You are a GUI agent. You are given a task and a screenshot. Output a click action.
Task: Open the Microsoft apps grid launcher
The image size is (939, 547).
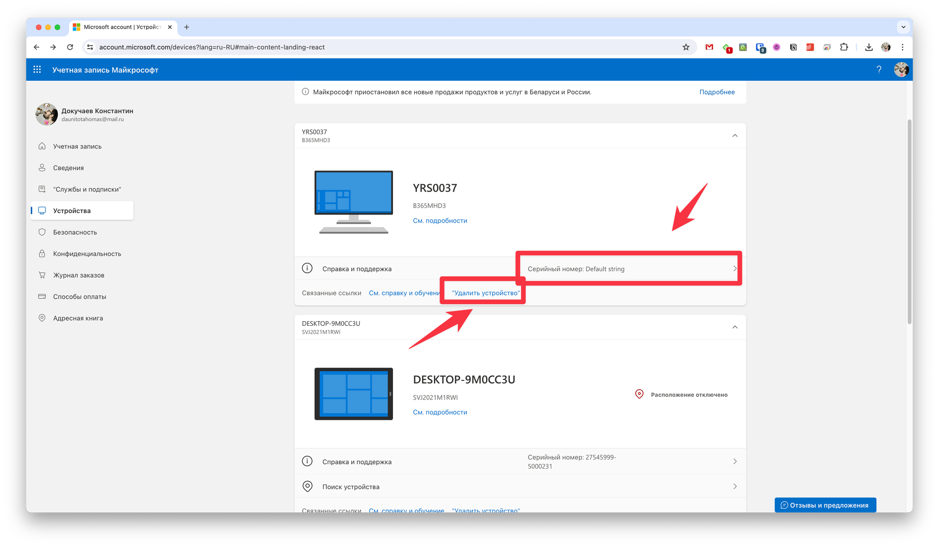pos(37,69)
